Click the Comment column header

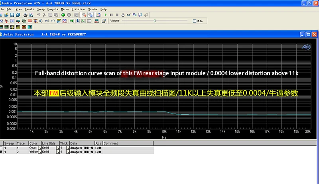point(128,143)
